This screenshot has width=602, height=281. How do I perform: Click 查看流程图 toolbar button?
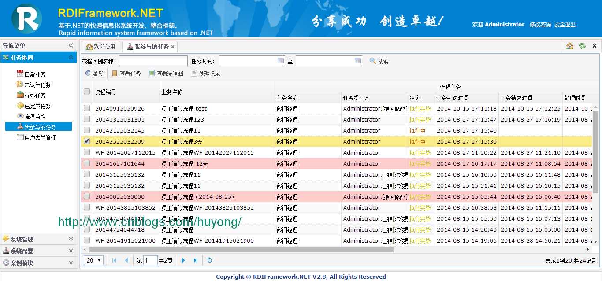(x=166, y=74)
